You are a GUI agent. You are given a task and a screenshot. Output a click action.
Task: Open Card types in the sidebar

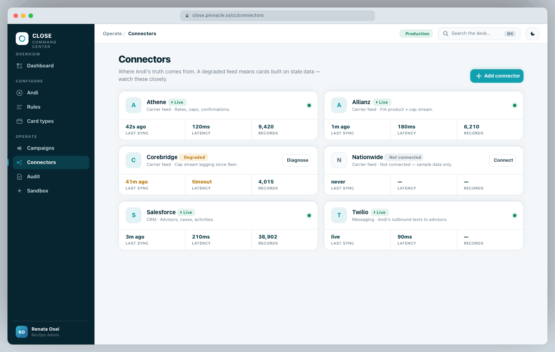51,121
